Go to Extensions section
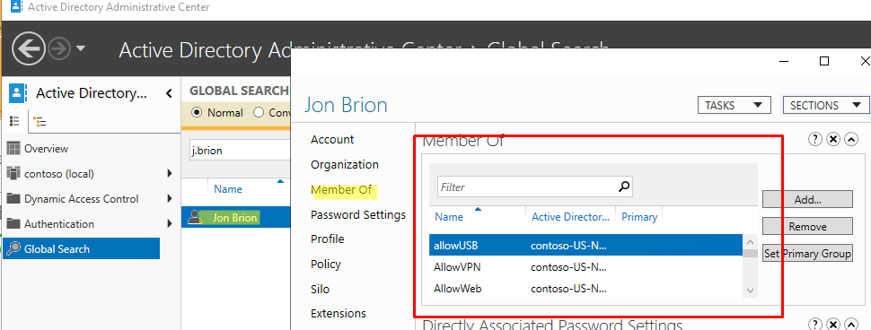 (339, 313)
